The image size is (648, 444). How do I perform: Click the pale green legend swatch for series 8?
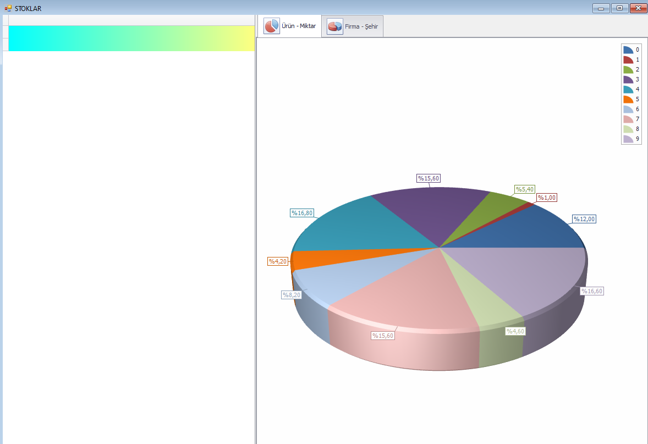[x=628, y=129]
